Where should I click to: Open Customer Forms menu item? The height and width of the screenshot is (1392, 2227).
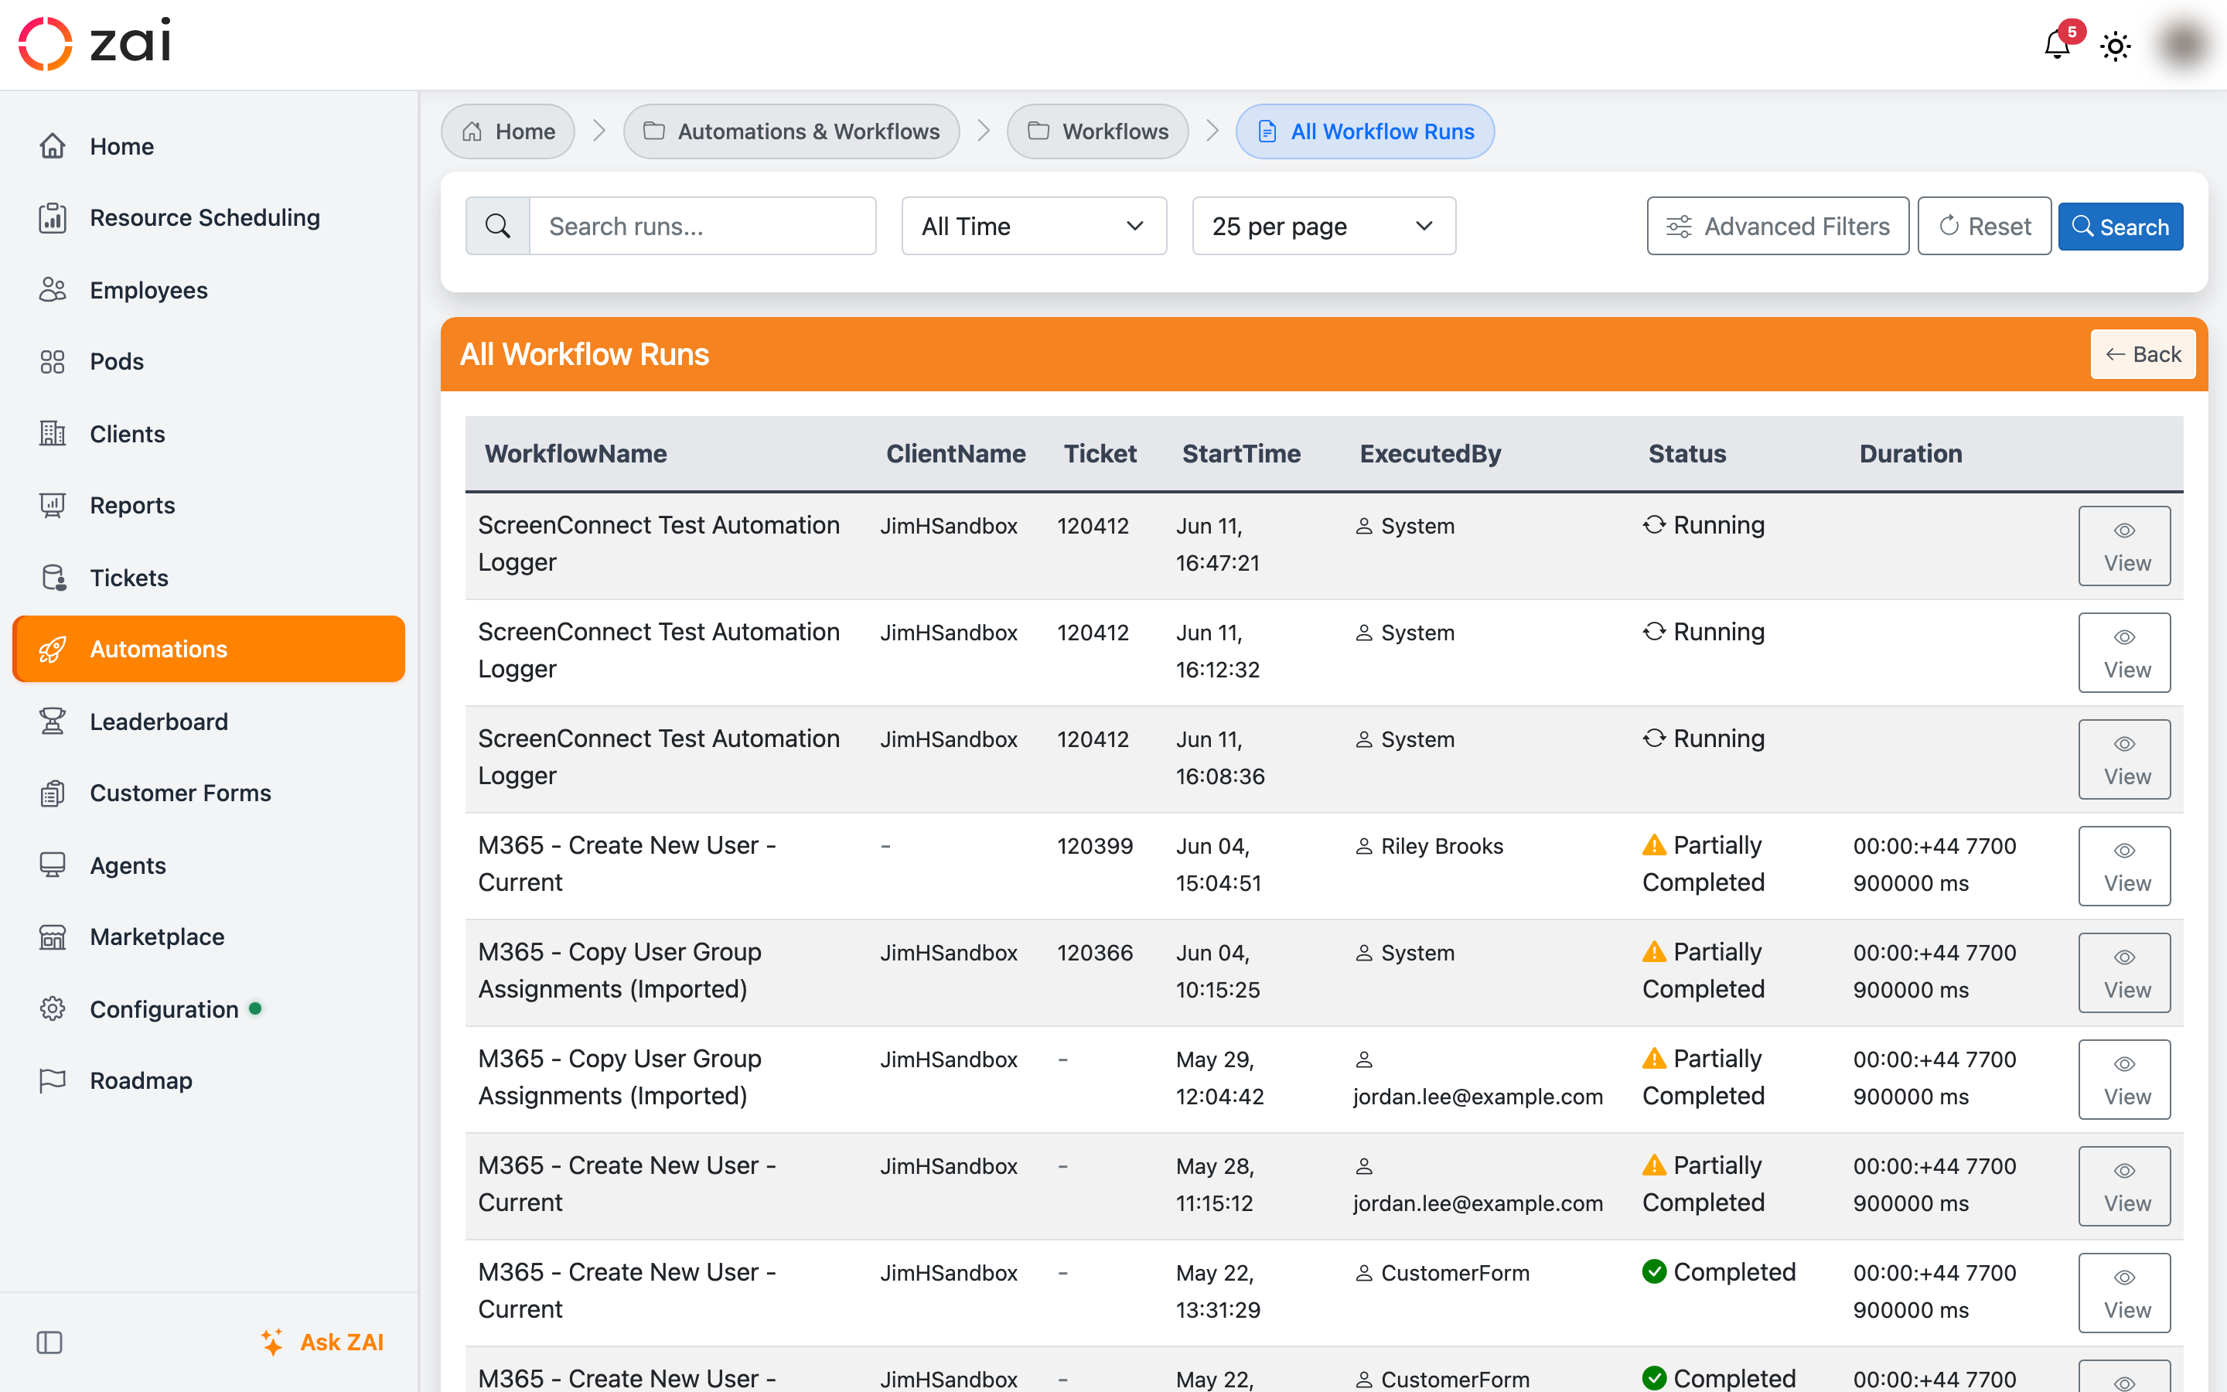point(208,793)
